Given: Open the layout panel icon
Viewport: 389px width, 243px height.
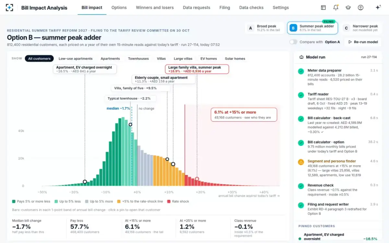Looking at the screenshot, I should (x=323, y=7).
